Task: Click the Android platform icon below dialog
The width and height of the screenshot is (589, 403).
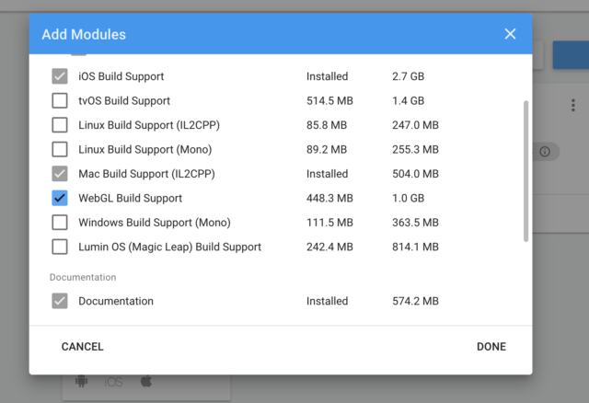Action: [82, 382]
